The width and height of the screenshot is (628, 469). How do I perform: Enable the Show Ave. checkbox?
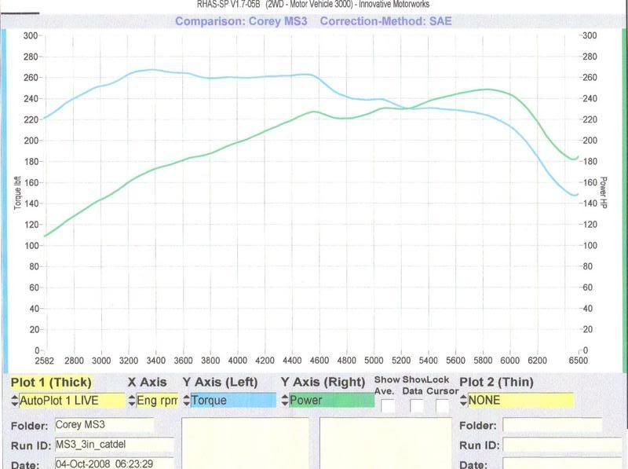(389, 406)
